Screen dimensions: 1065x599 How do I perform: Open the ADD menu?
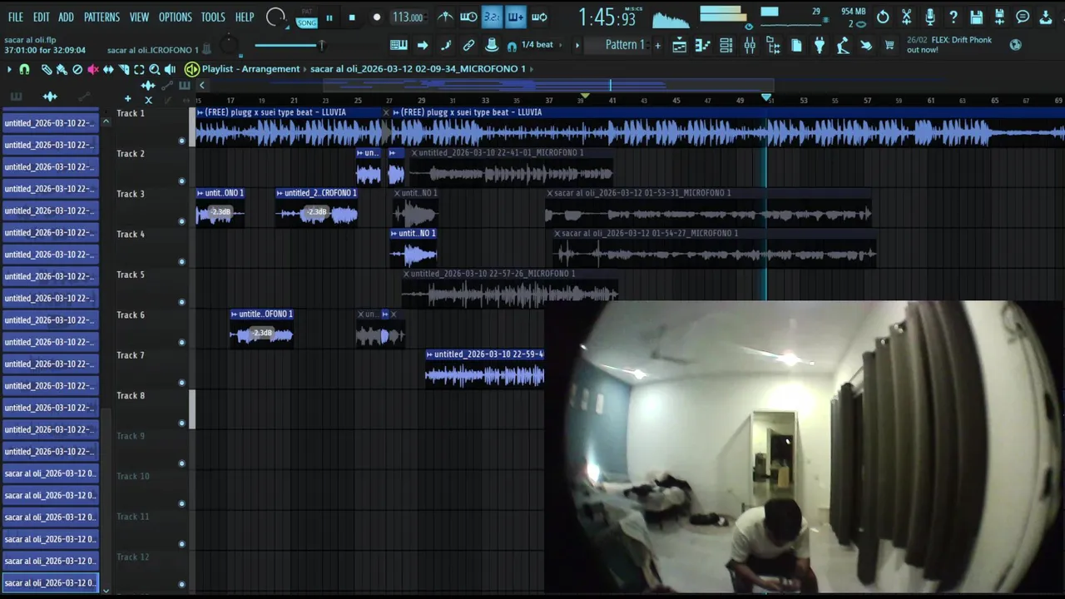66,17
